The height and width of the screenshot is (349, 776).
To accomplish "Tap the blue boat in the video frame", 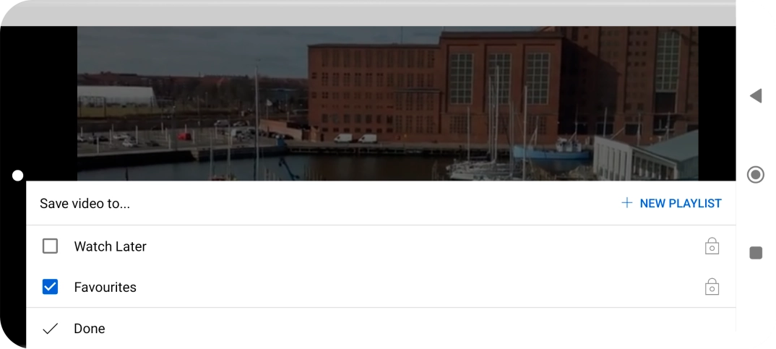I will tap(552, 151).
